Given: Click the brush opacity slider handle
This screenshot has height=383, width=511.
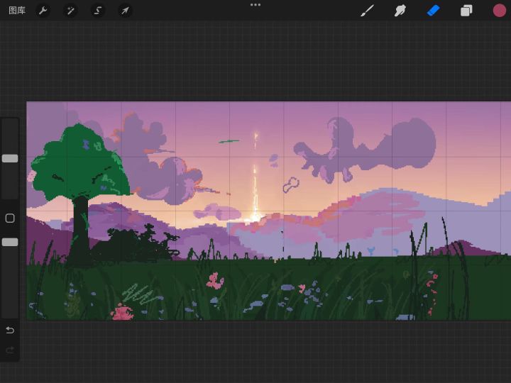Looking at the screenshot, I should (10, 243).
